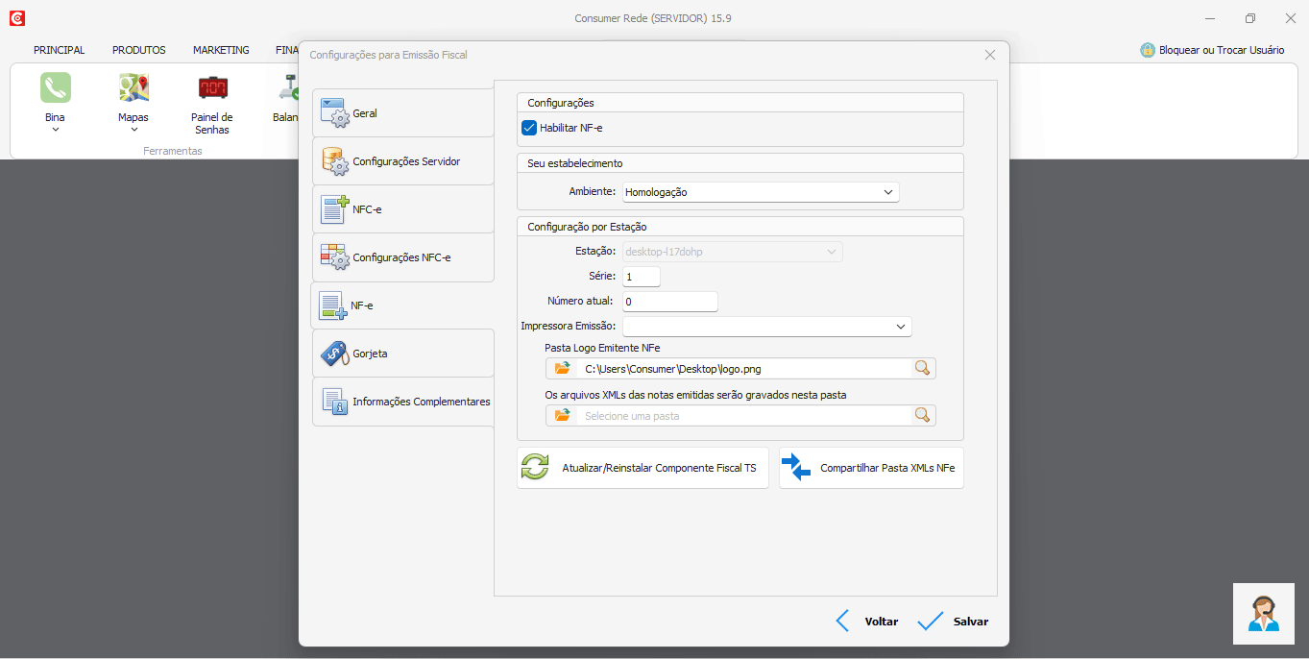Open the PRODUTOS menu

click(x=138, y=50)
